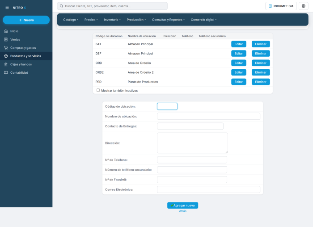Expand the Catálogo dropdown menu
Image resolution: width=313 pixels, height=227 pixels.
pyautogui.click(x=71, y=20)
